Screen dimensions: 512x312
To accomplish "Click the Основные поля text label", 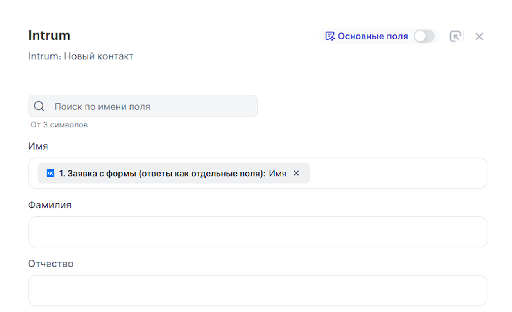I will (x=372, y=36).
